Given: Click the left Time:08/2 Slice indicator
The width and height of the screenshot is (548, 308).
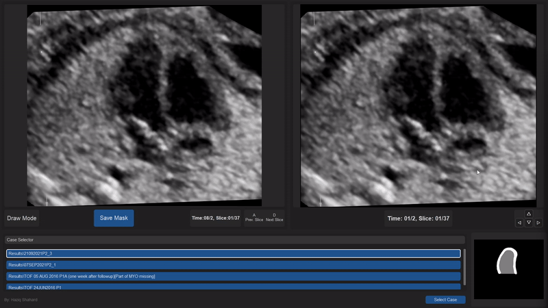Looking at the screenshot, I should point(216,218).
